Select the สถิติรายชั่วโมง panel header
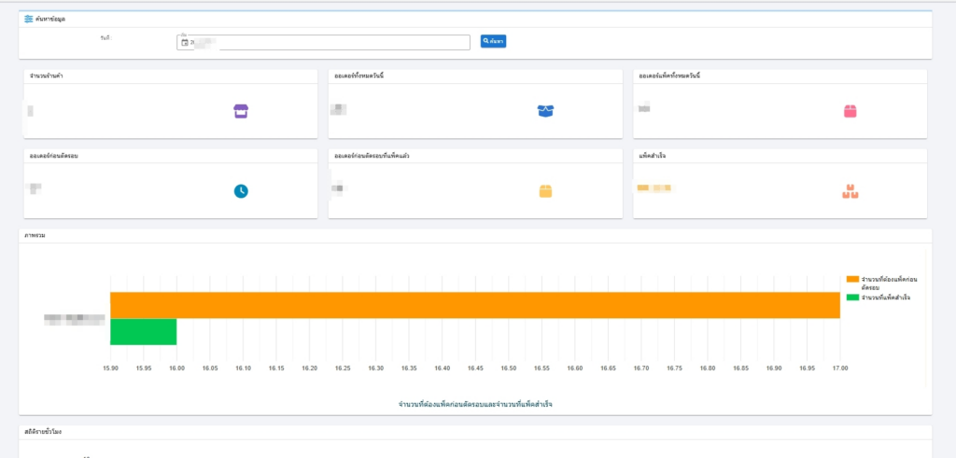This screenshot has width=956, height=458. (46, 433)
